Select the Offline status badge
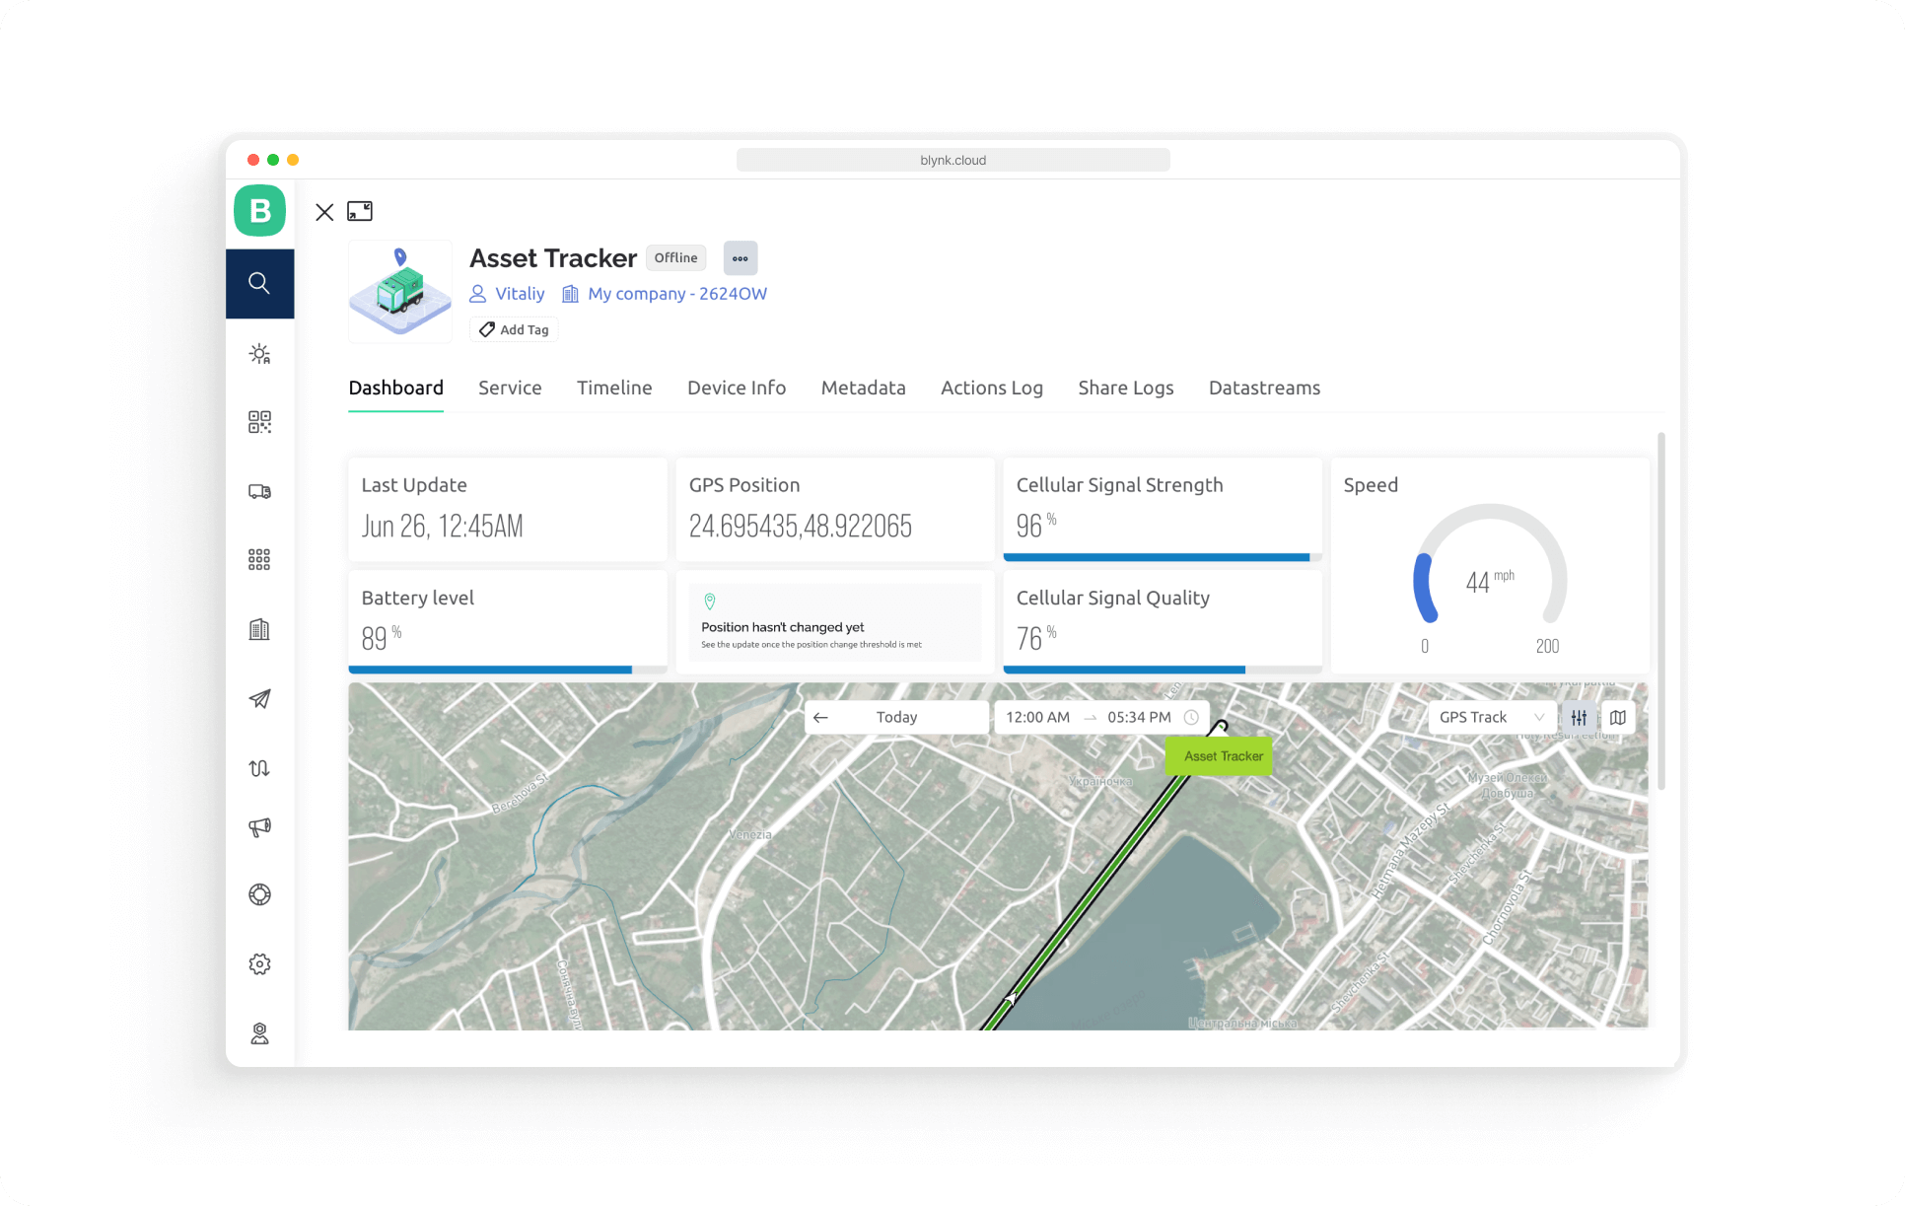The height and width of the screenshot is (1206, 1905). pos(675,257)
